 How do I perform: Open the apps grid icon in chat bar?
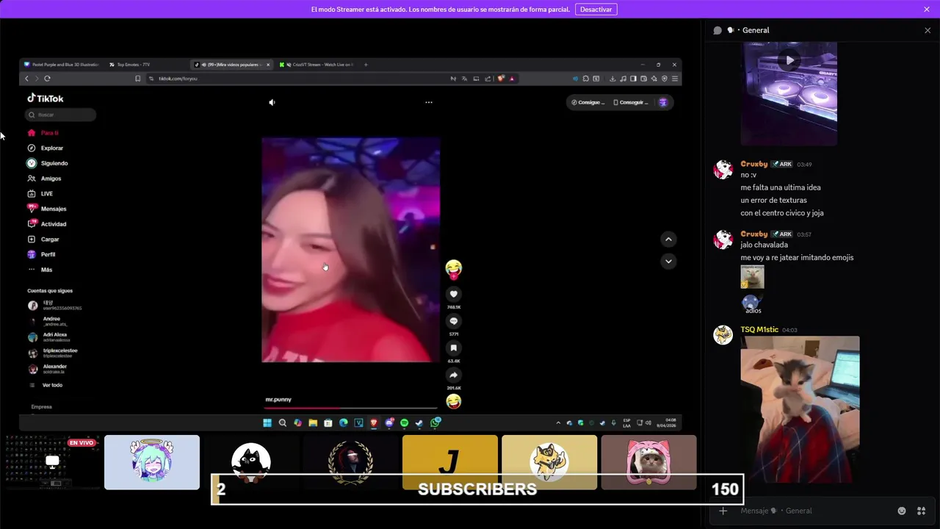click(921, 511)
